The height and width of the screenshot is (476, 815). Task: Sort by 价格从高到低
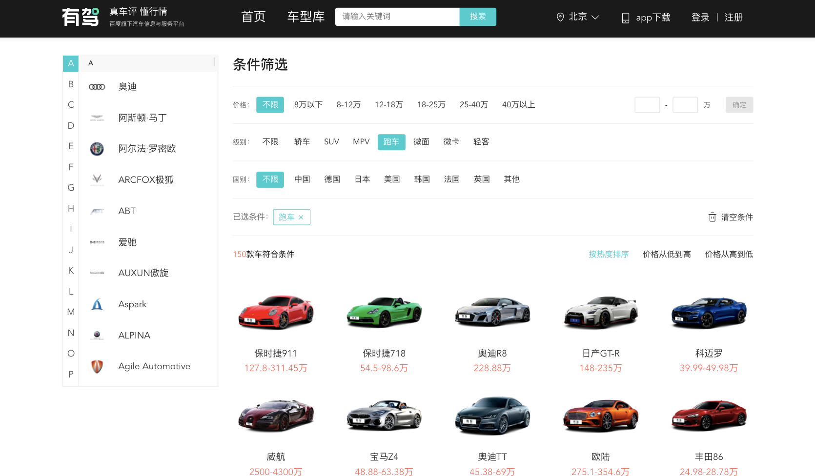point(729,255)
